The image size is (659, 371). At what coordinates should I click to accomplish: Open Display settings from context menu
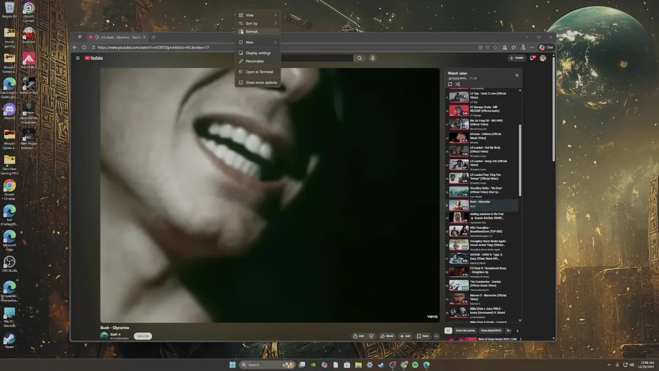[258, 53]
